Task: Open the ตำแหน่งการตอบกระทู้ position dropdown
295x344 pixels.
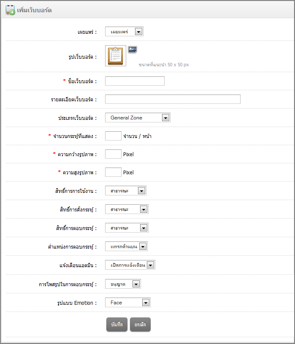Action: (x=126, y=246)
